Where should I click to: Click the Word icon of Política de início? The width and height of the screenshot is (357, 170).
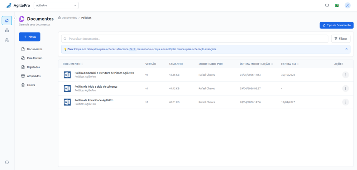pos(67,88)
